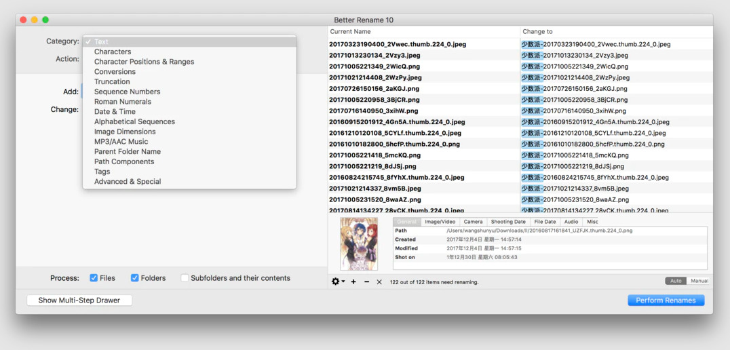Choose the Path Components category
The width and height of the screenshot is (730, 350).
(x=189, y=161)
